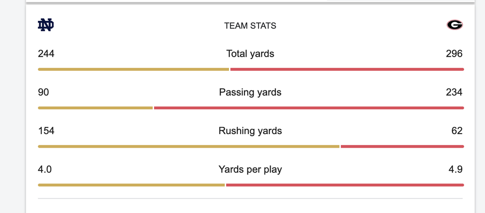Click Notre Dame's 244 total yards value

point(46,54)
